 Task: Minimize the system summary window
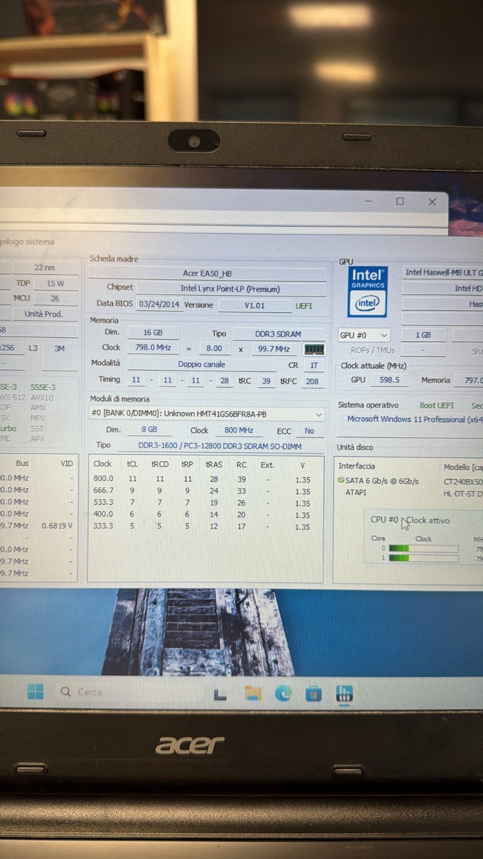click(x=368, y=201)
